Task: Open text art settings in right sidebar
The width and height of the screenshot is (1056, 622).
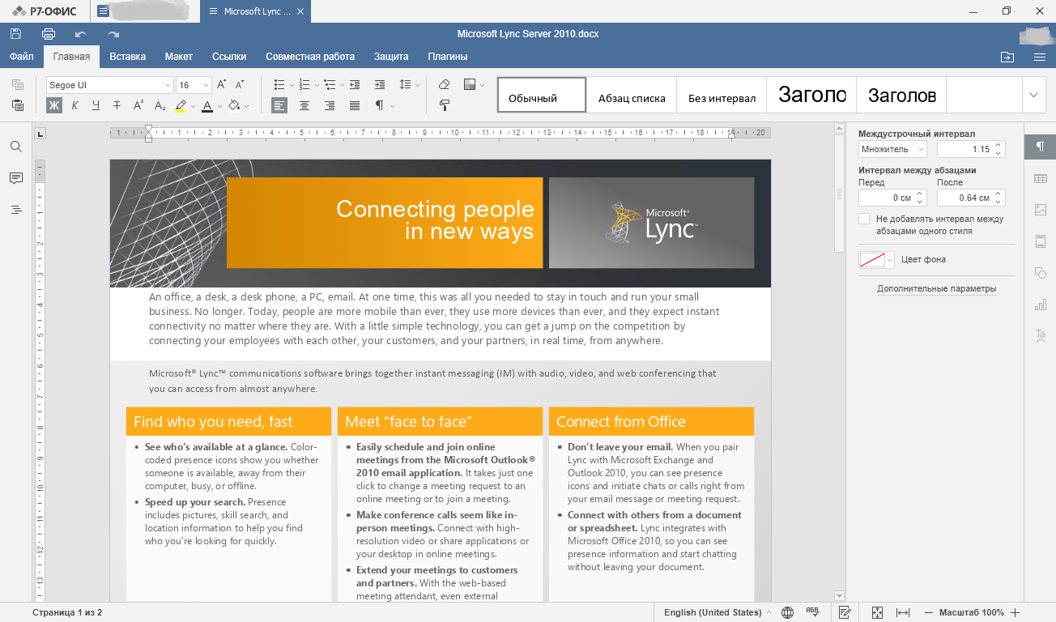Action: click(1040, 335)
